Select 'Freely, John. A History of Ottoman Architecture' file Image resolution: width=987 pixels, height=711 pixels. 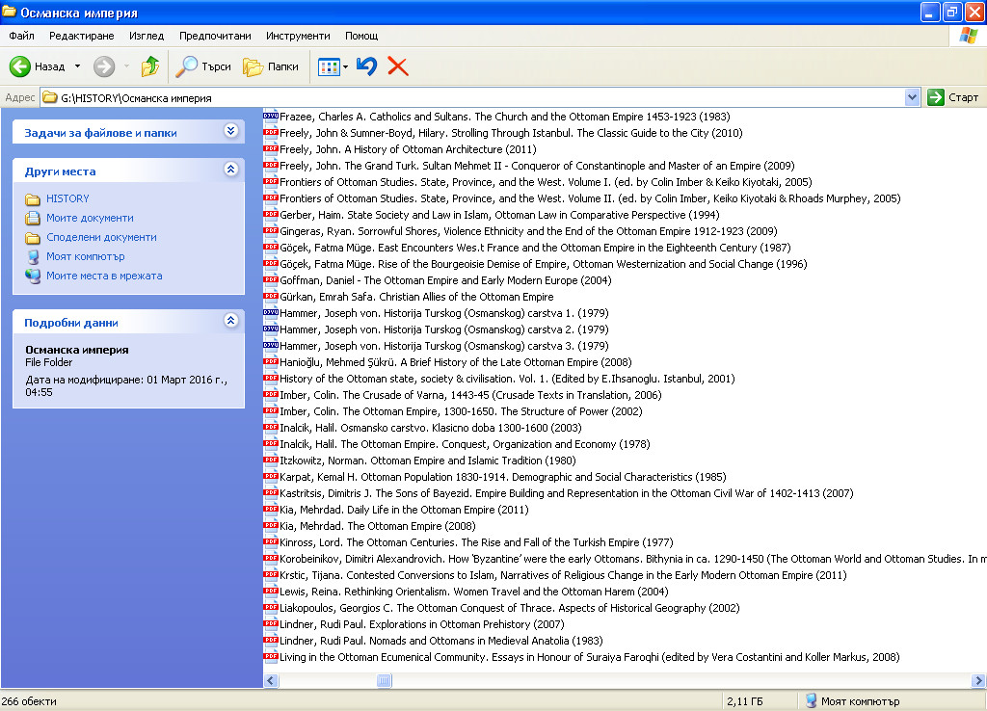405,149
